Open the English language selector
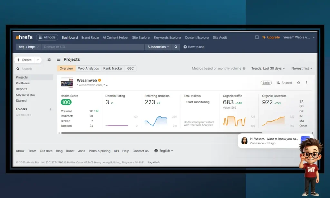The height and width of the screenshot is (198, 330). click(x=164, y=151)
